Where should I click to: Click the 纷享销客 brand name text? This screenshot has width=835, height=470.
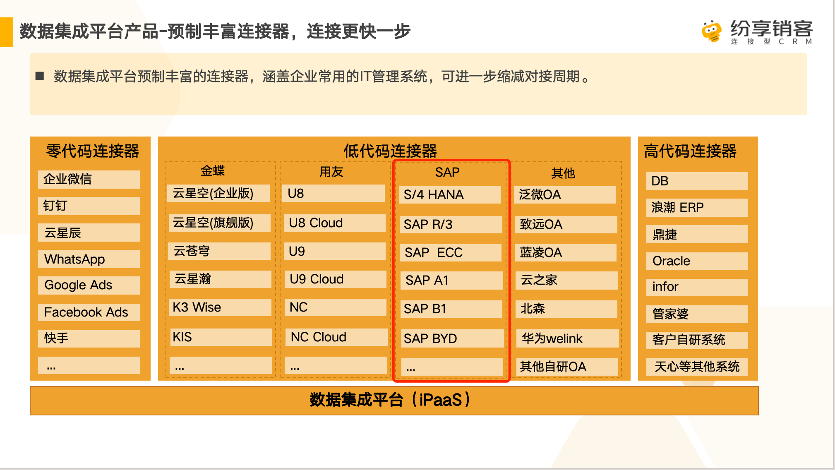click(771, 28)
